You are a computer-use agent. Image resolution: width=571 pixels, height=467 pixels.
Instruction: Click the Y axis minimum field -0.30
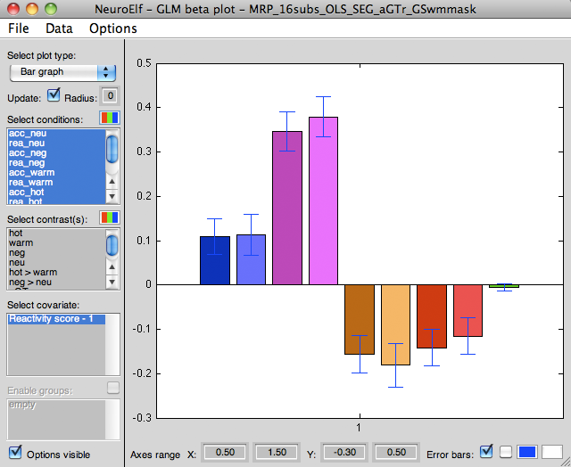343,453
